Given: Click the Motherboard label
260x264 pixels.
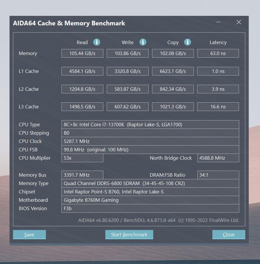Looking at the screenshot, I should pyautogui.click(x=33, y=200).
